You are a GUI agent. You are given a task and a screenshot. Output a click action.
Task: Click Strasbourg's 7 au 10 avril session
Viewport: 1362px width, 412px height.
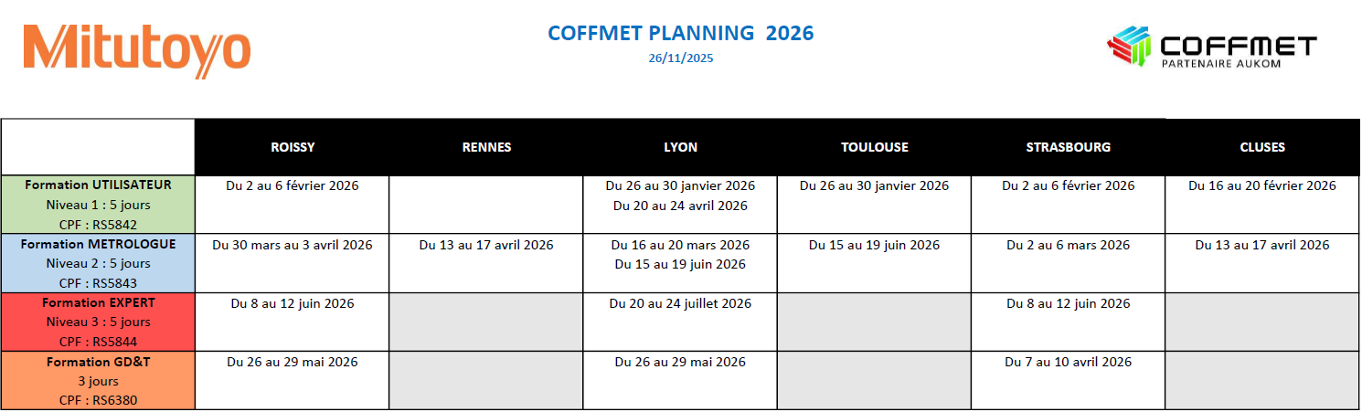1068,362
